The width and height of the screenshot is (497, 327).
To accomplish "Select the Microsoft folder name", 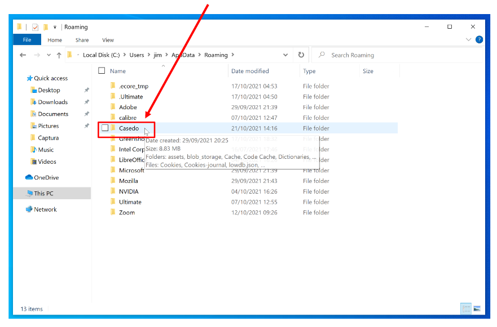I will tap(131, 171).
